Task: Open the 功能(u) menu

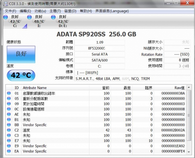Action: (40, 11)
